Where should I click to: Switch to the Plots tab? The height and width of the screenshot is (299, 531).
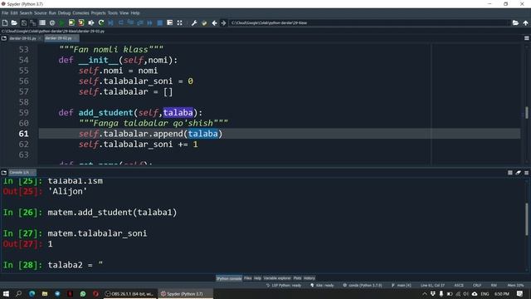pyautogui.click(x=297, y=278)
